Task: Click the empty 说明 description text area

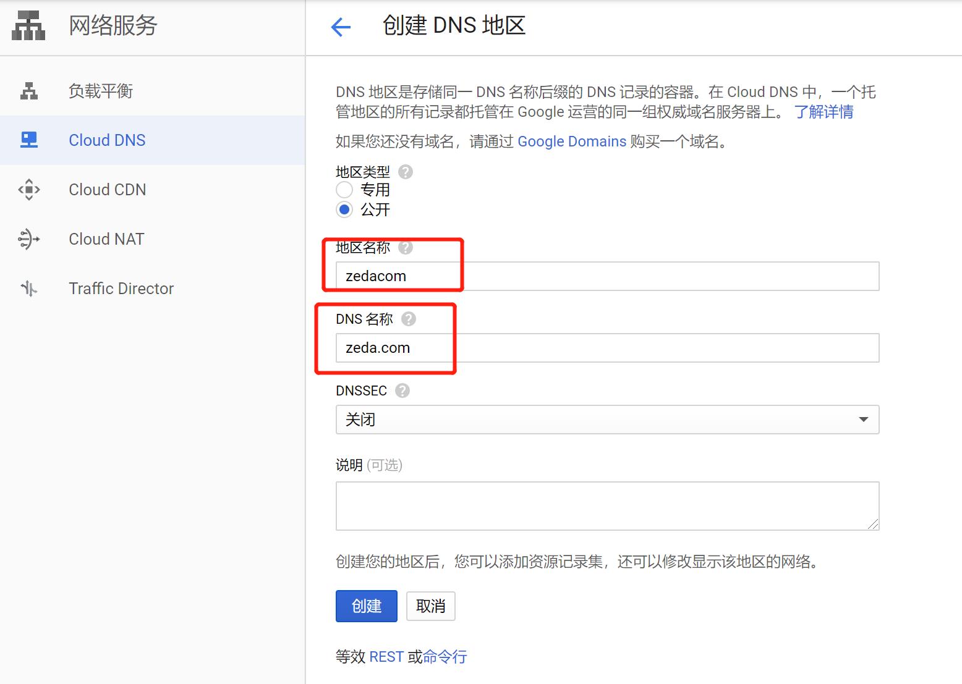Action: (607, 505)
